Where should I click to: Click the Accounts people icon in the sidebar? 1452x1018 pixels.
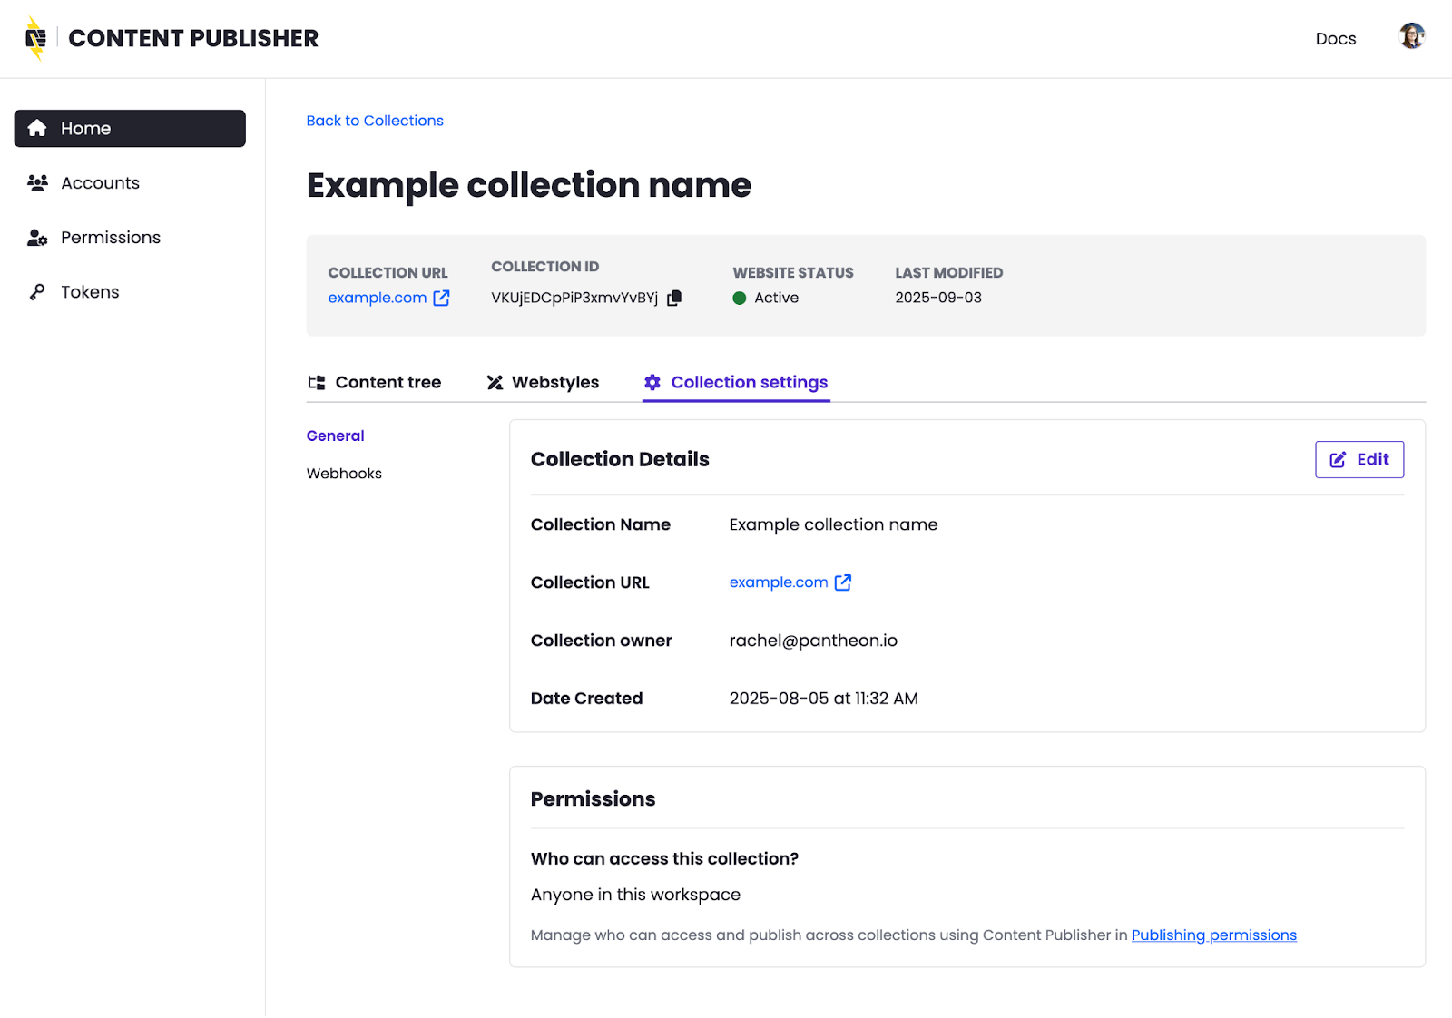(37, 183)
